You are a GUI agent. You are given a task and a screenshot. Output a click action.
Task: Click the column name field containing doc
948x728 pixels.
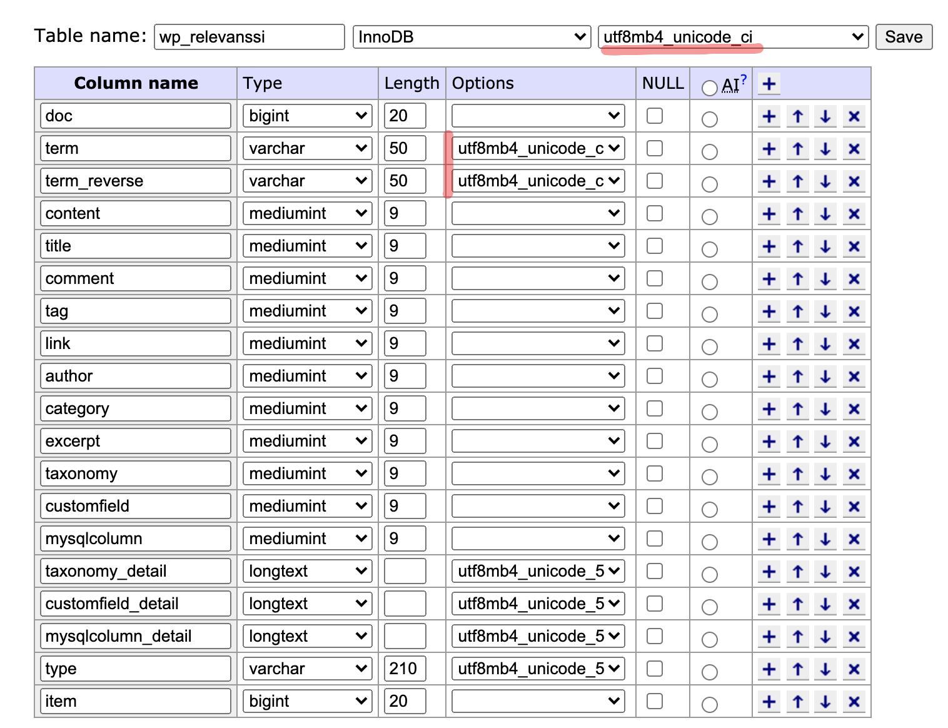[136, 116]
